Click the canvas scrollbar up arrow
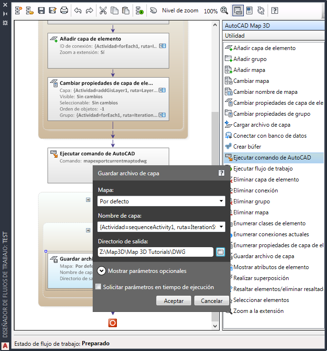The height and width of the screenshot is (351, 327). [215, 25]
